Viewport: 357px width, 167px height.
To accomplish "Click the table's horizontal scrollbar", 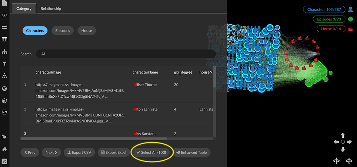I will [x=94, y=139].
